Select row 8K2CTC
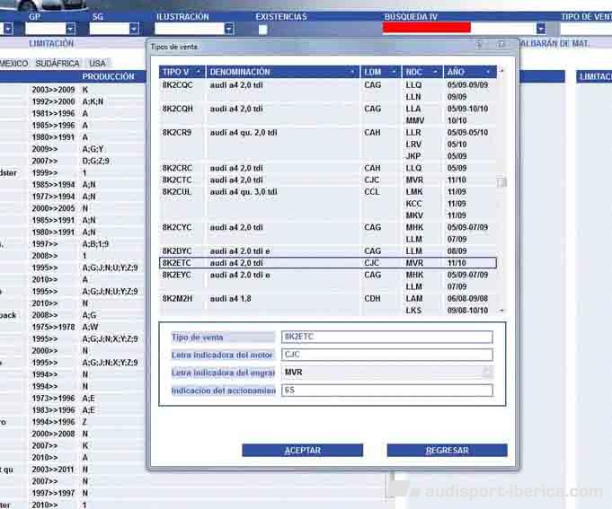 (327, 180)
